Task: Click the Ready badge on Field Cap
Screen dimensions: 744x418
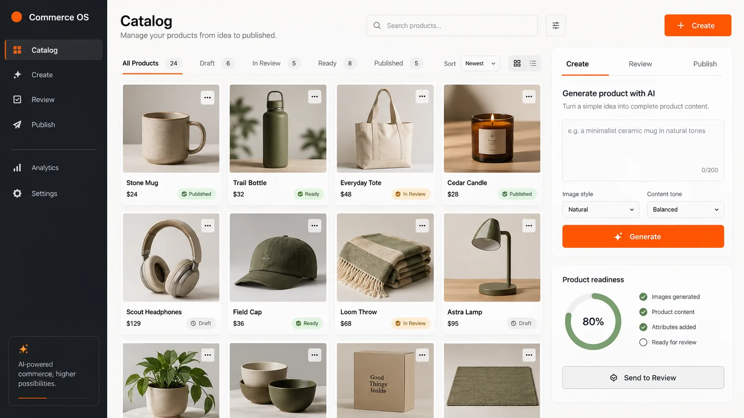Action: pyautogui.click(x=307, y=323)
